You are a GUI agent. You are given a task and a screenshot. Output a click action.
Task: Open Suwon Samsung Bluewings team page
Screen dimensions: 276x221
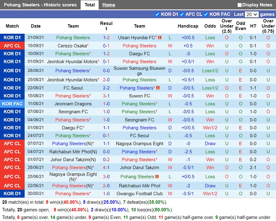click(x=139, y=71)
